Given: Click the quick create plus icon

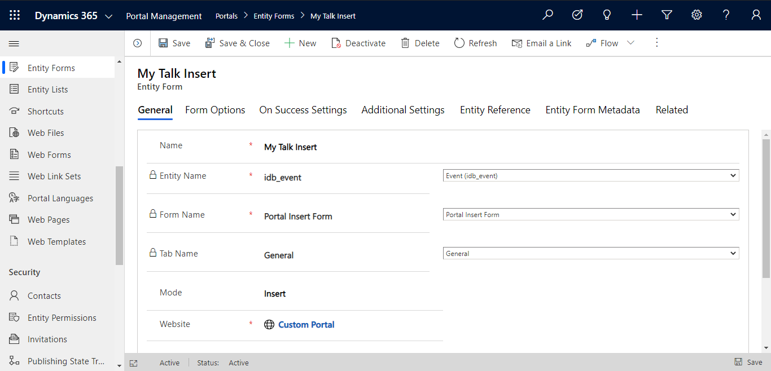Looking at the screenshot, I should [637, 15].
